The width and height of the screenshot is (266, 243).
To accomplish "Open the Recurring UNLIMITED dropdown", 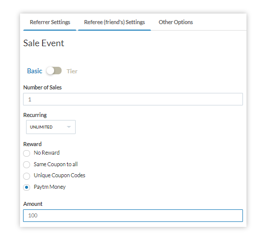I will coord(51,127).
